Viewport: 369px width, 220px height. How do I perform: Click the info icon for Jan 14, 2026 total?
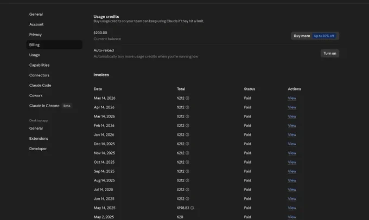tap(187, 135)
